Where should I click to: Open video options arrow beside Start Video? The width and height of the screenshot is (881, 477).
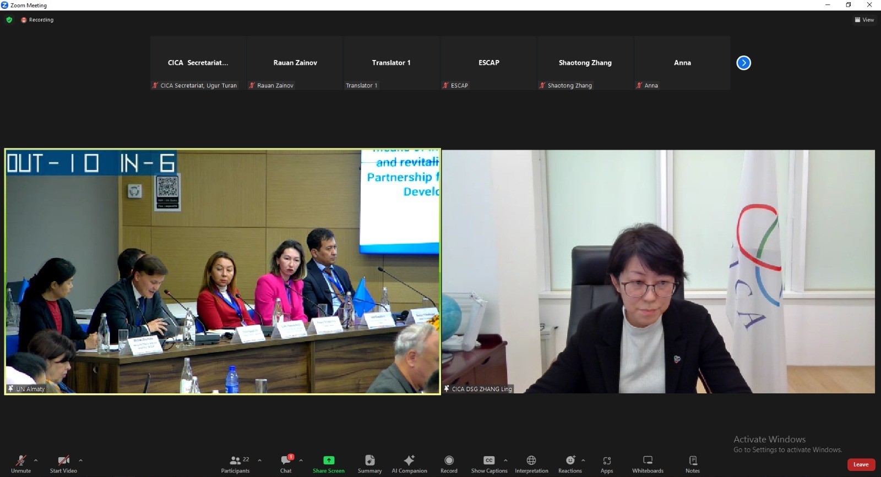click(x=80, y=460)
